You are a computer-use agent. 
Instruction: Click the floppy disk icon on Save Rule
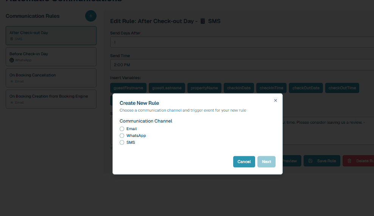coord(310,161)
